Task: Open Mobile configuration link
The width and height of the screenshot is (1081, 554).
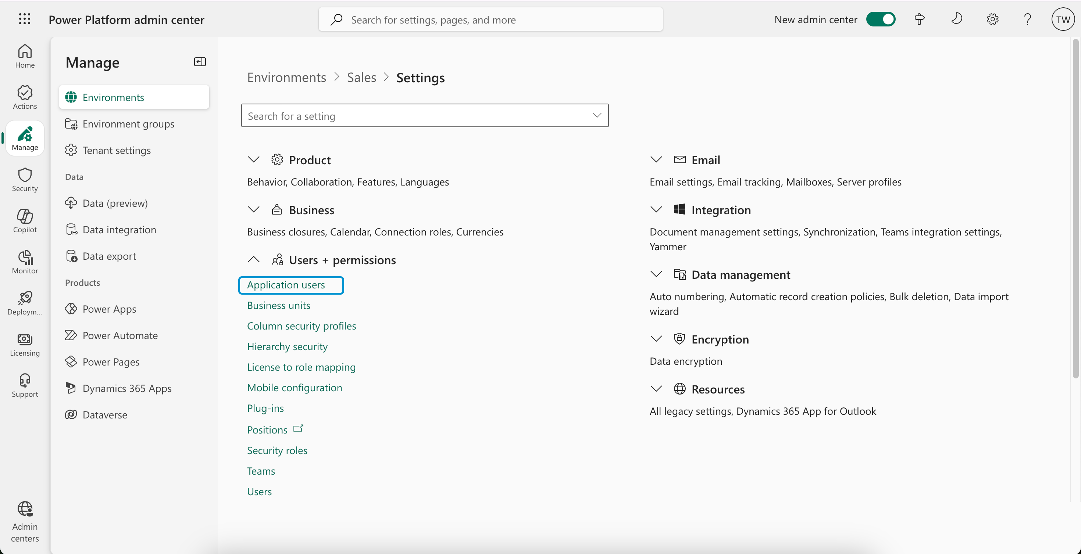Action: point(295,388)
